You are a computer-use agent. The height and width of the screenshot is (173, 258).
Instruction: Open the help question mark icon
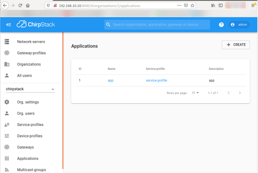(221, 25)
